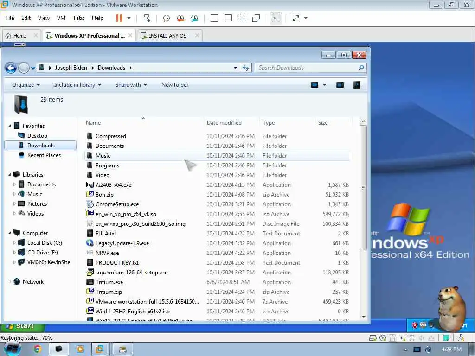Revert VM to the previous snapshot

click(180, 18)
